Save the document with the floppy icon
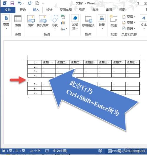147x155 pixels. coord(12,3)
